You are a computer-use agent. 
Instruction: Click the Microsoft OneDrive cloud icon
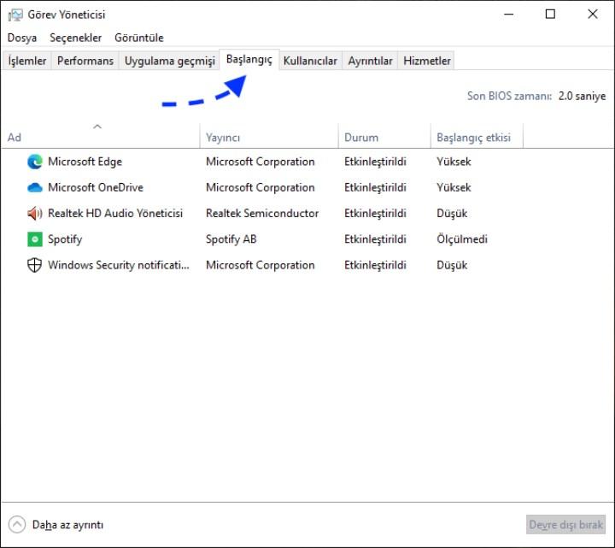34,187
